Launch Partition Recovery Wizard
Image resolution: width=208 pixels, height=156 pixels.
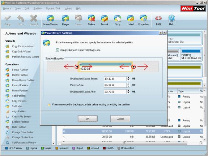coord(25,57)
